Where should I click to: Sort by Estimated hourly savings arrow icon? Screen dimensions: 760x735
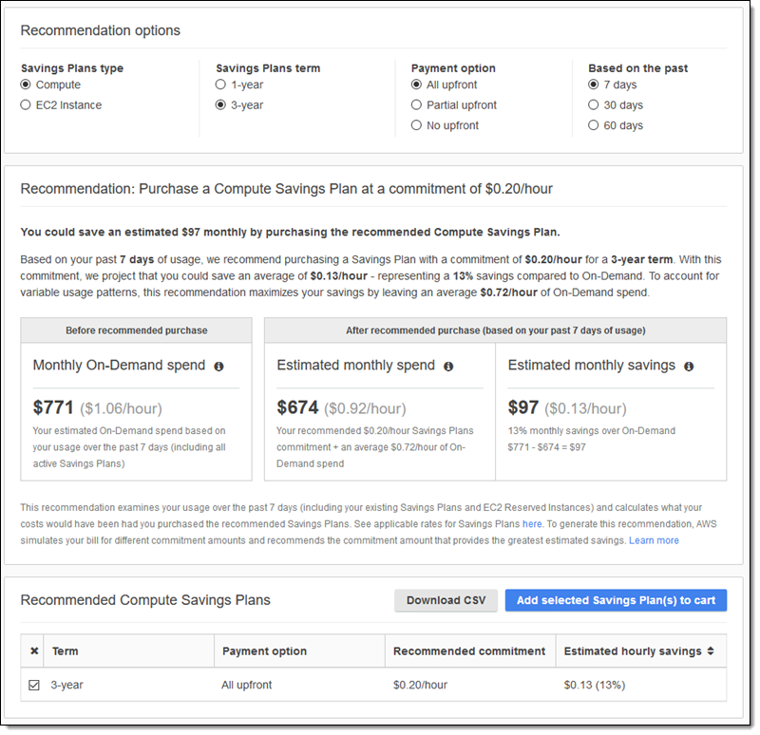click(711, 651)
